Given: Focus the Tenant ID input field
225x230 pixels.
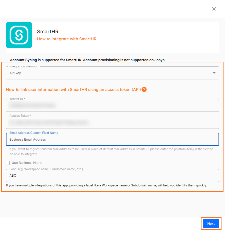Looking at the screenshot, I should click(x=112, y=105).
